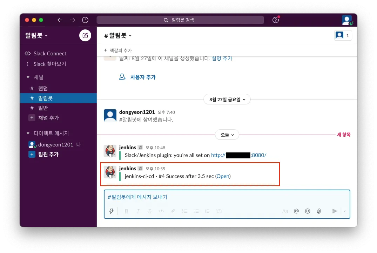Click the message field for #알림봇
Screen dimensions: 377x253
(227, 197)
